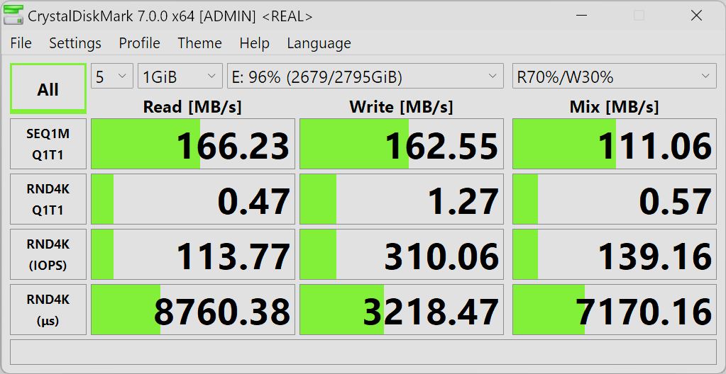This screenshot has width=726, height=374.
Task: Select the RND4K Q1T1 write value 1.27
Action: pyautogui.click(x=402, y=199)
